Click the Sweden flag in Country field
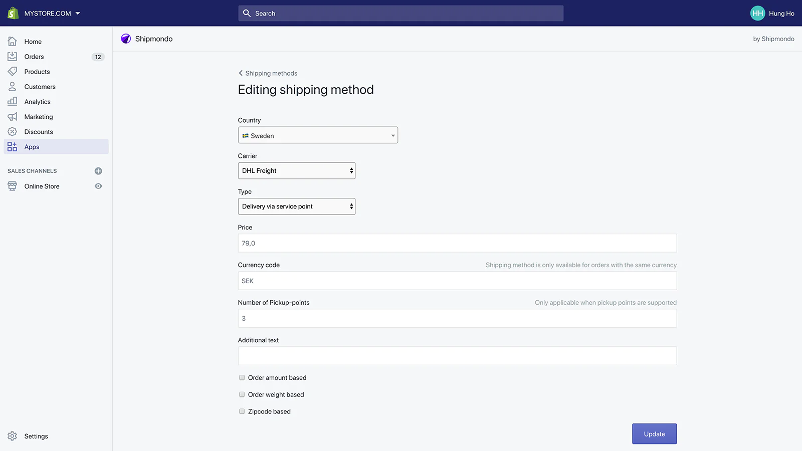This screenshot has width=802, height=451. coord(246,136)
